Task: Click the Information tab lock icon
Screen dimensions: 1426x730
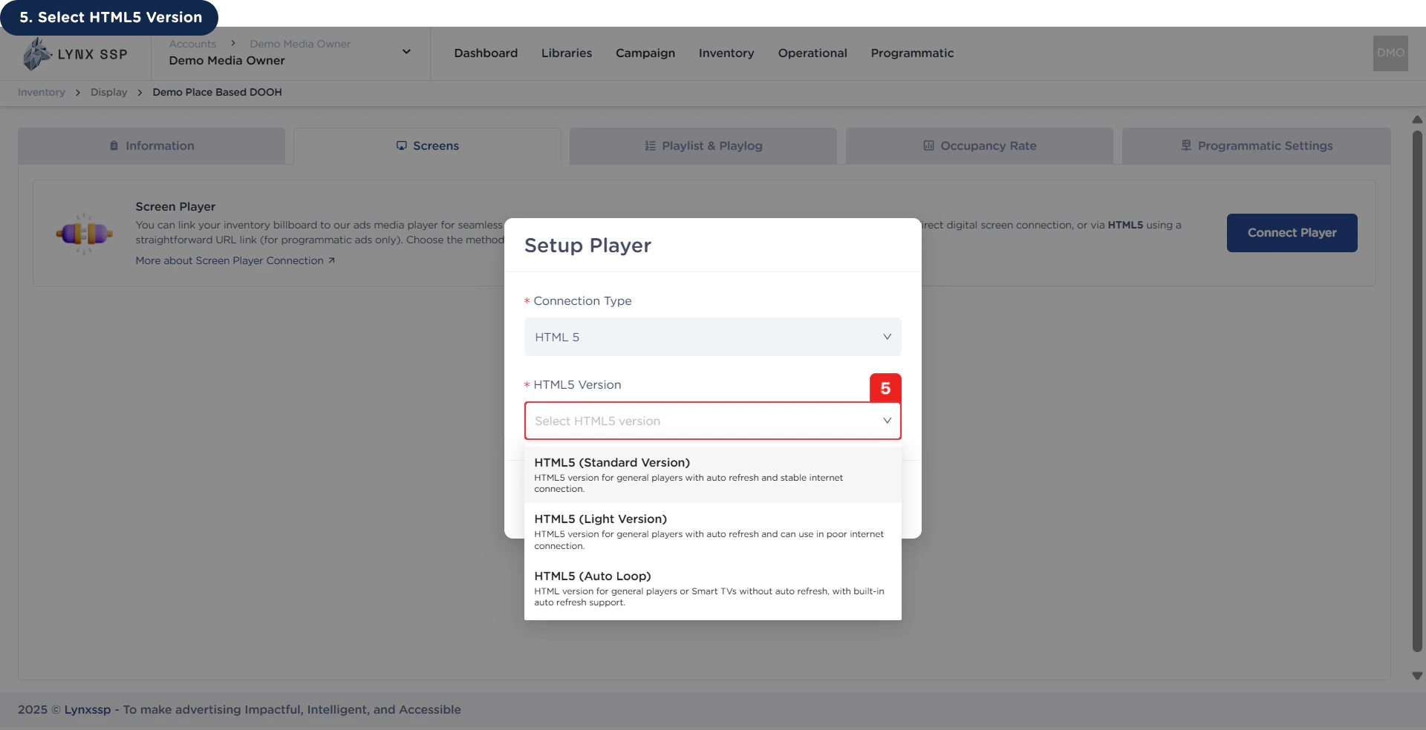Action: point(113,145)
